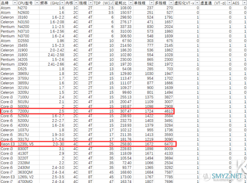Select the D2550 model cell
The image size is (247, 183).
click(28, 41)
